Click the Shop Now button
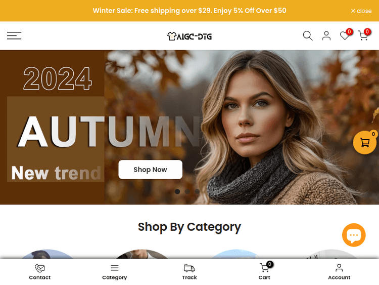The height and width of the screenshot is (285, 379). 151,170
